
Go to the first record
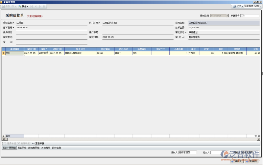tap(32, 6)
